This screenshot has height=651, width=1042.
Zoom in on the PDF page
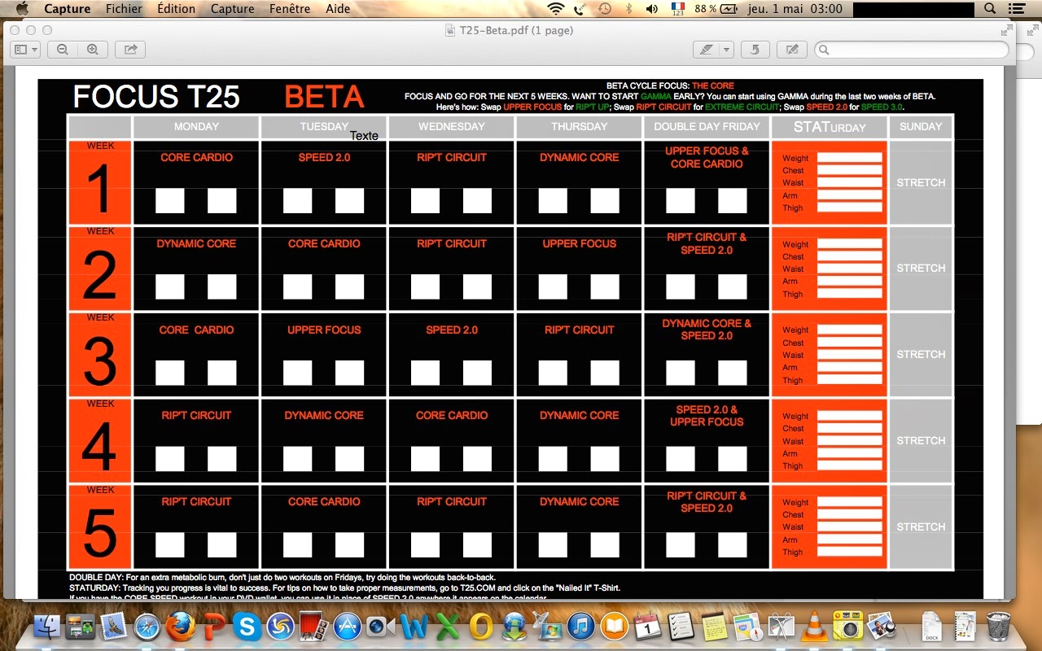93,50
